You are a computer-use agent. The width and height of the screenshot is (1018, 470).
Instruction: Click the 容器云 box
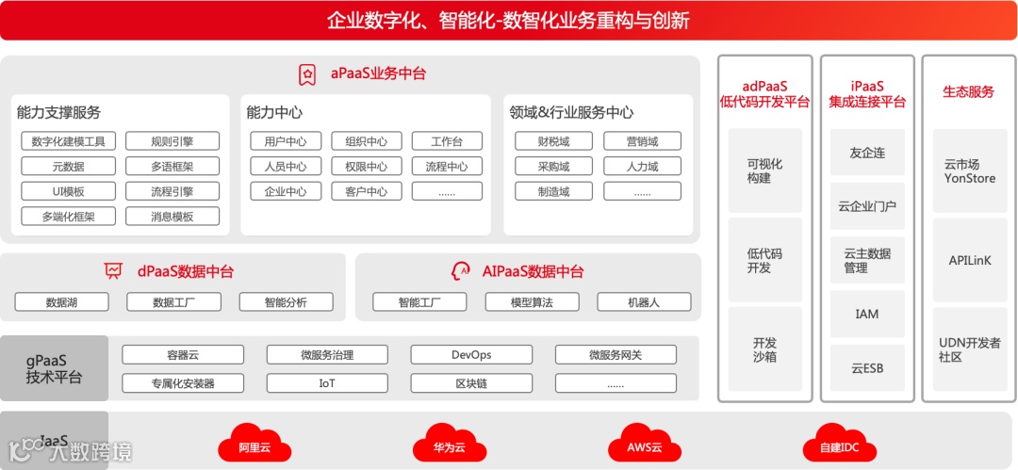183,354
